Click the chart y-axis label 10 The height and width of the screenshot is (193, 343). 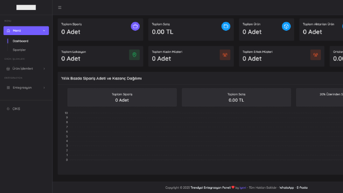[66, 113]
